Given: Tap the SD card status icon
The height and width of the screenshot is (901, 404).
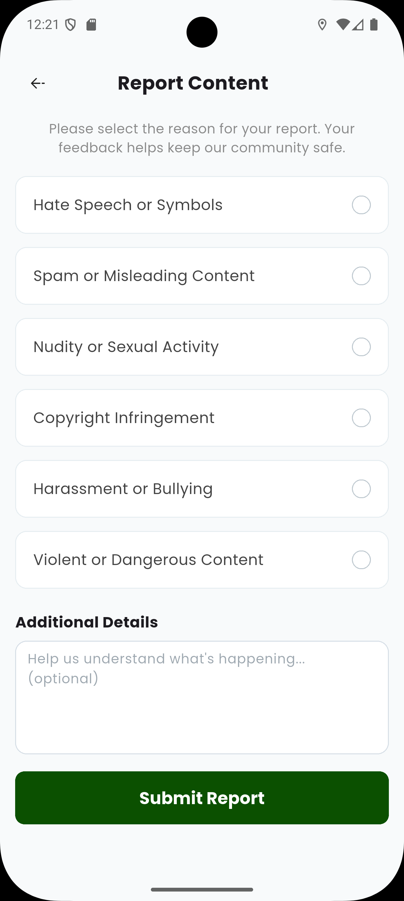Looking at the screenshot, I should click(x=91, y=25).
